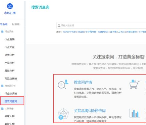Click the 搜索词分析 section header
Viewport: 146px width, 125px height.
coord(10,86)
